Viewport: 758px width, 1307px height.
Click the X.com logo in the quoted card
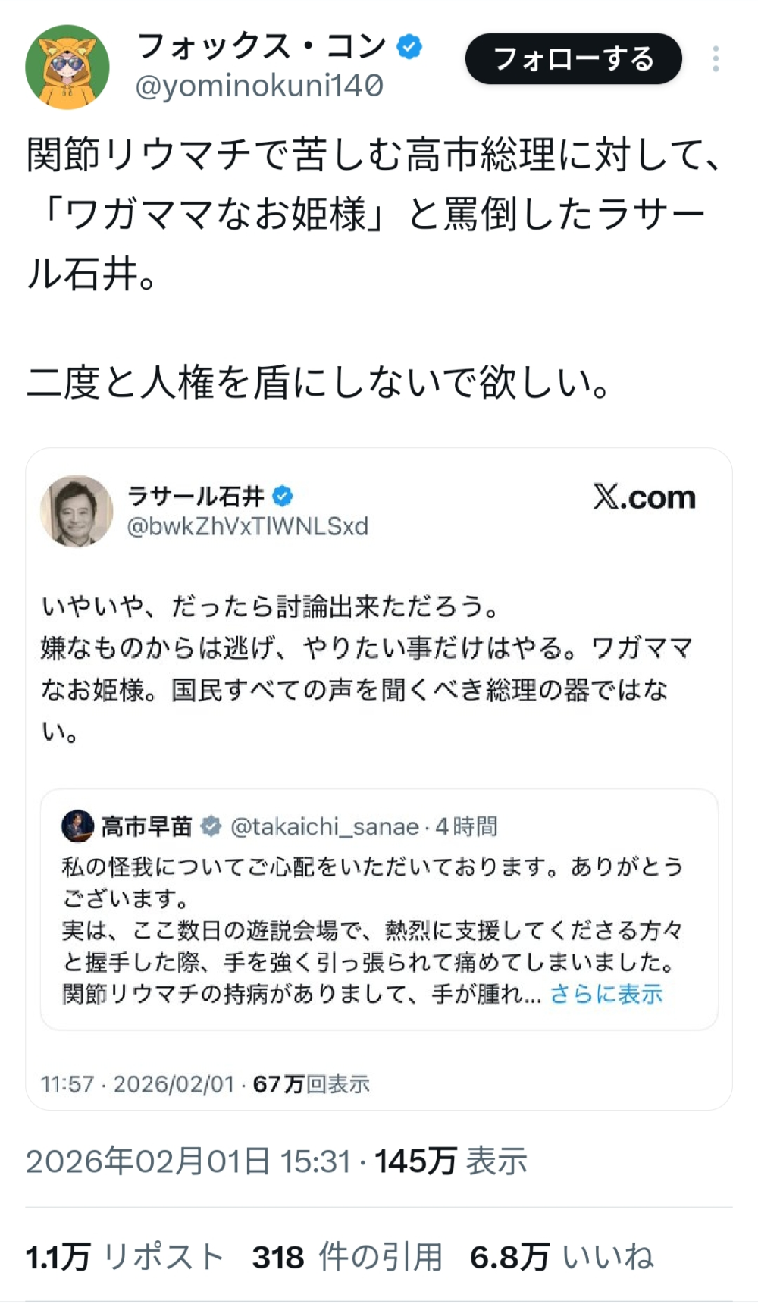pos(644,498)
